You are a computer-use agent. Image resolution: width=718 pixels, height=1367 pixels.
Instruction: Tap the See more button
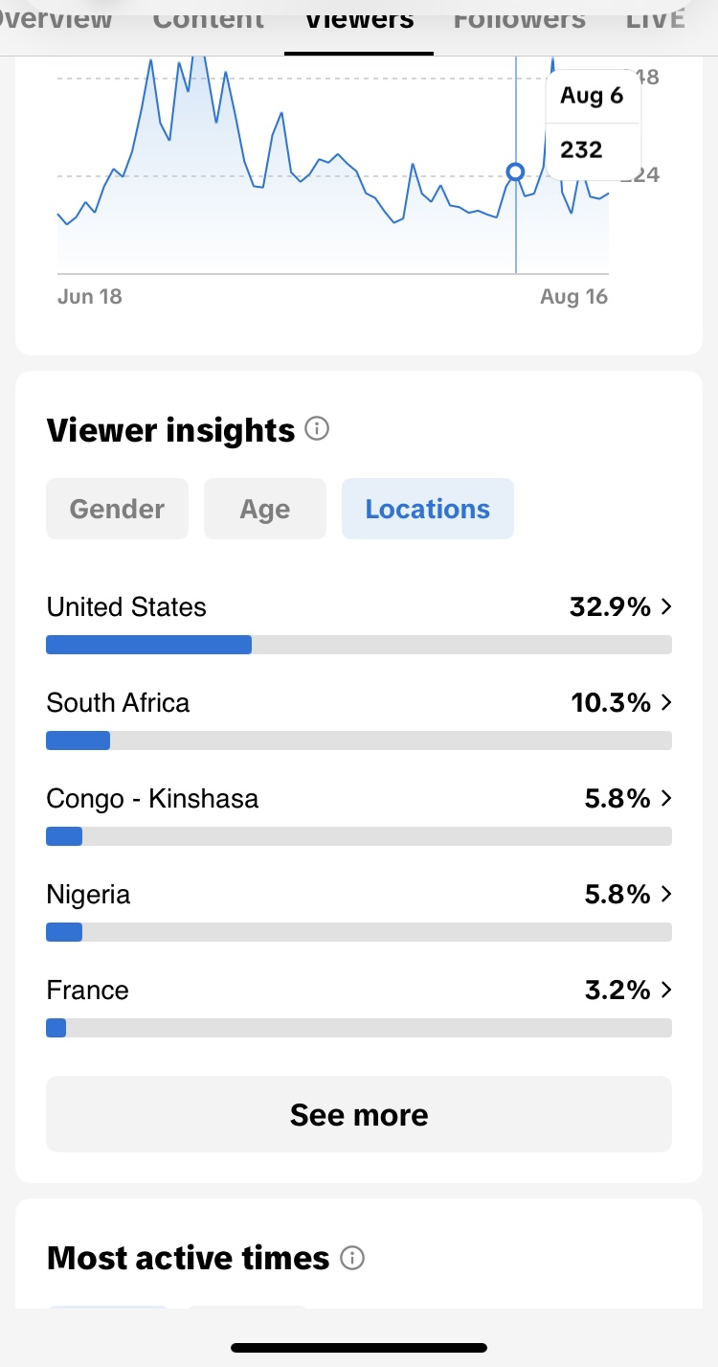359,1114
